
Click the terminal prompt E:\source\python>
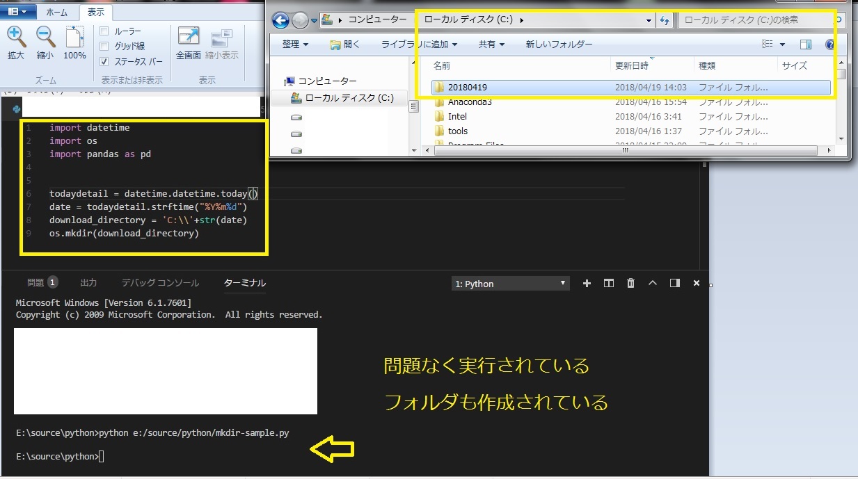(x=57, y=456)
